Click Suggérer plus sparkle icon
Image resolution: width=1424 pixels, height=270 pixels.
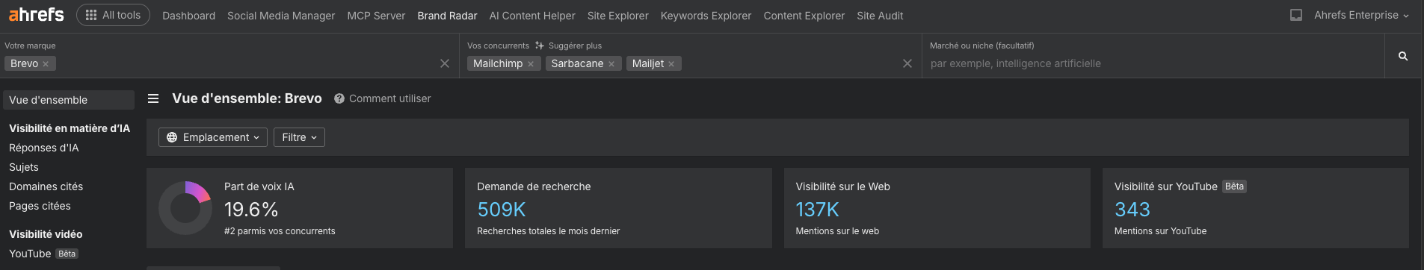click(540, 45)
